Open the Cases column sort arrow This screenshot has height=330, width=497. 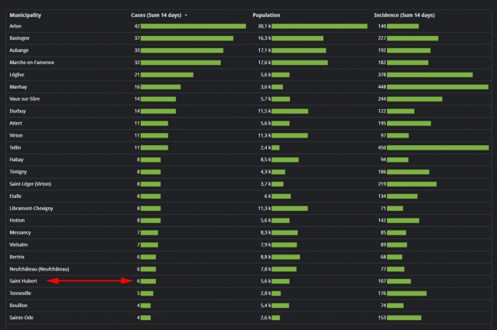(186, 15)
